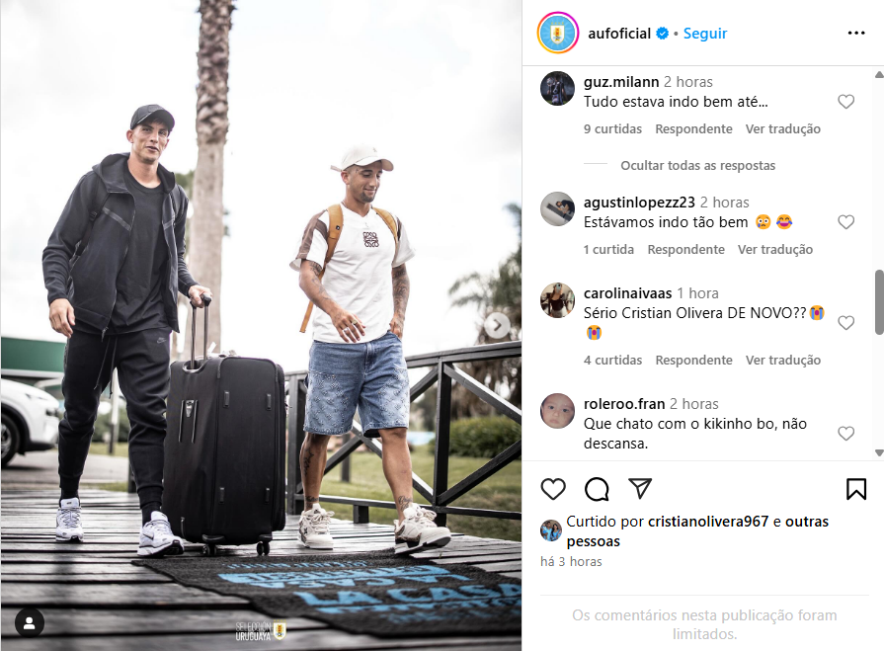
Task: View likes on guz.milann's comment
Action: (612, 129)
